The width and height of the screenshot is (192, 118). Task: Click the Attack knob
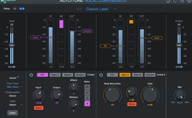point(74,87)
